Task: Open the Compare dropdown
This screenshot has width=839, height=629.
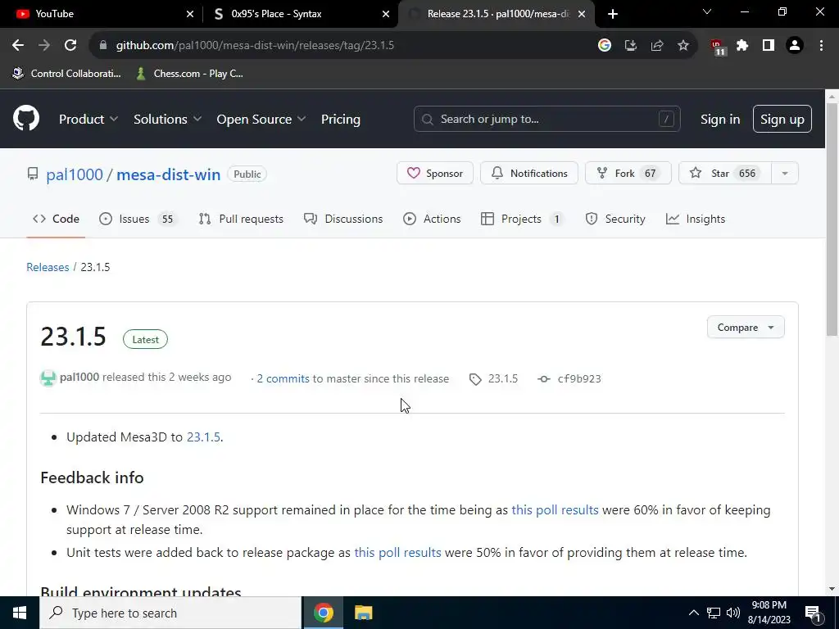Action: tap(746, 327)
